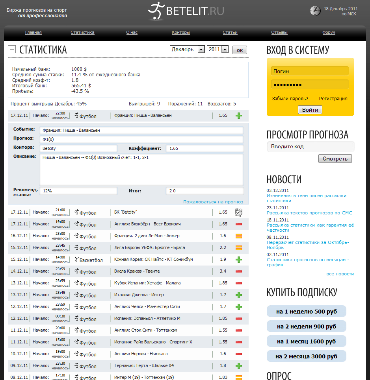Screen dimensions: 370x380
Task: Click the Betelit.ru logo
Action: point(186,11)
